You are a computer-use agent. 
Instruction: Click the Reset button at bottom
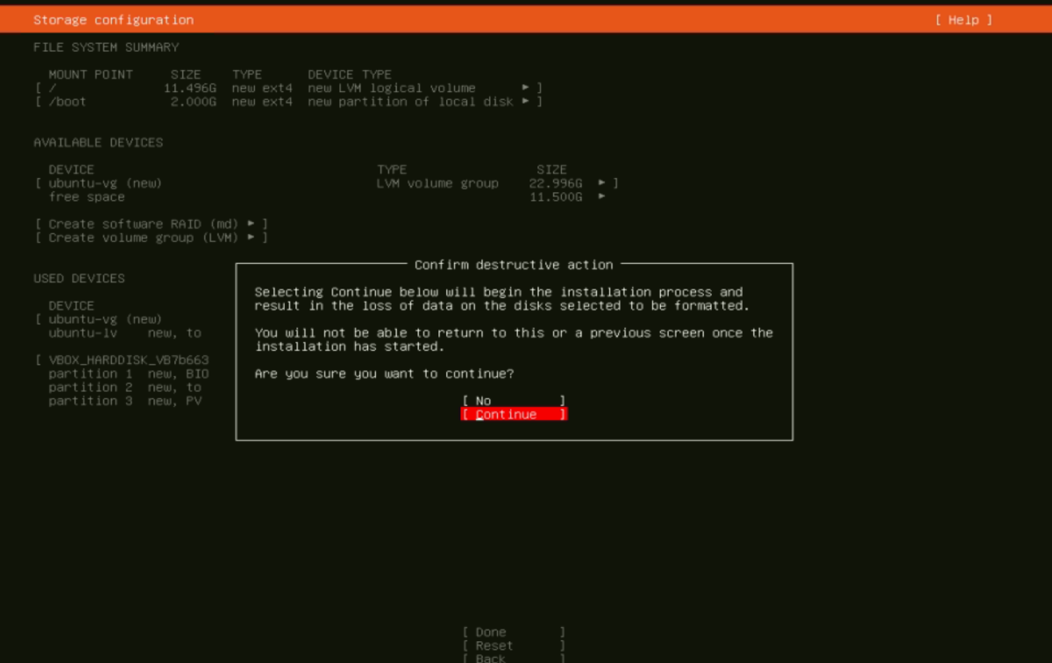tap(514, 645)
